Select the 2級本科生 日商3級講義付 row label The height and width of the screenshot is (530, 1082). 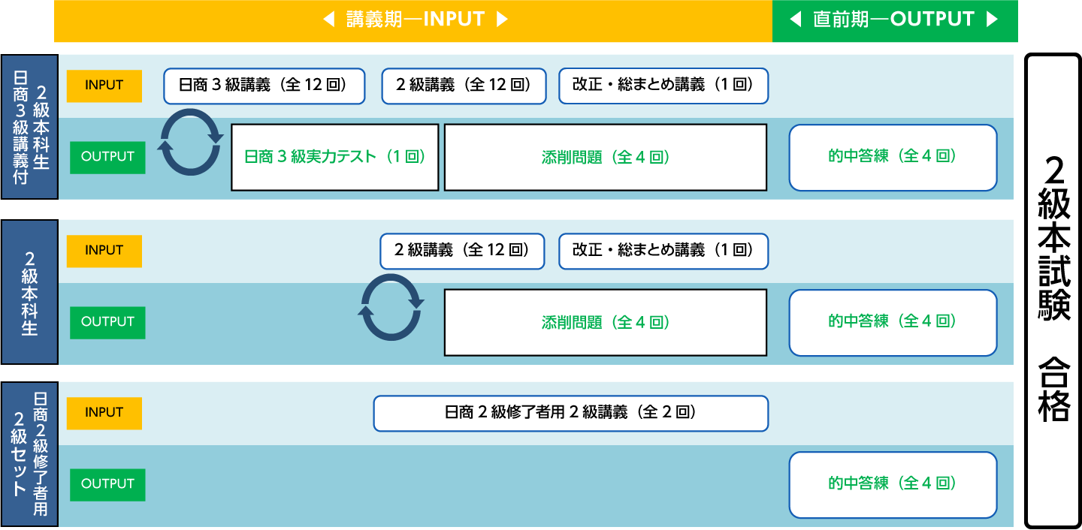pyautogui.click(x=30, y=126)
